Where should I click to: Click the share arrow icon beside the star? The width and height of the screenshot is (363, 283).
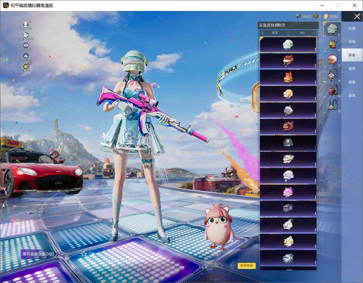(x=92, y=254)
